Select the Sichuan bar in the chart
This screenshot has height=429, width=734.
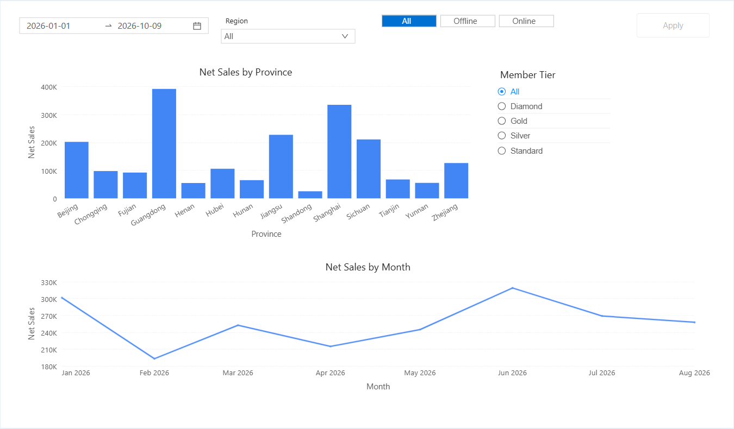point(369,169)
